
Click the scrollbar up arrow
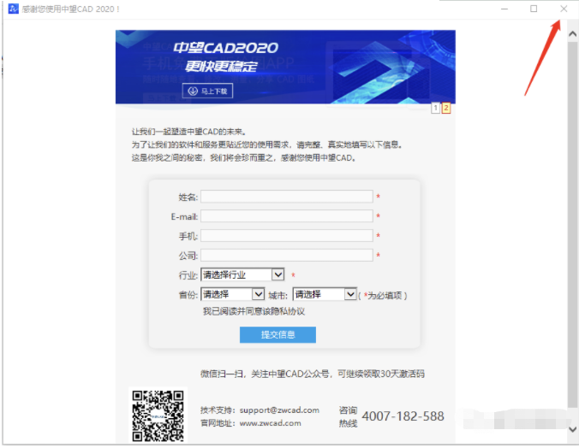(x=572, y=34)
